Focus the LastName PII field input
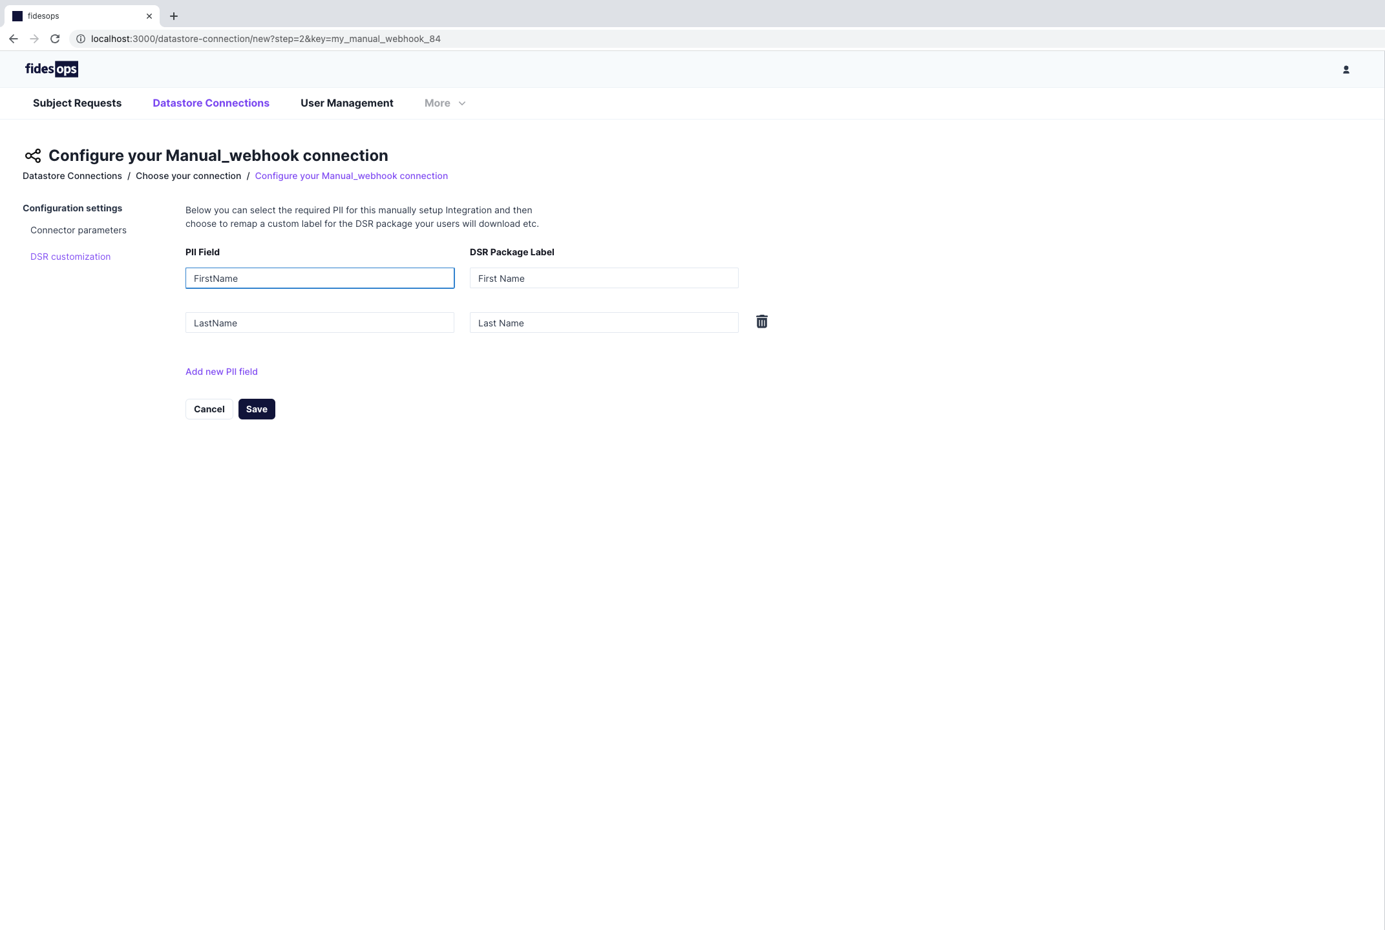Screen dimensions: 1385x930 (x=319, y=323)
